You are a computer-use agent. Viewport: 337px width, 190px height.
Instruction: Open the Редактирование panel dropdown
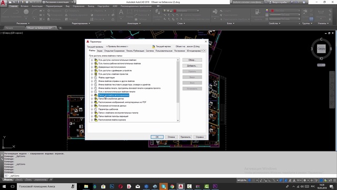[x=81, y=23]
